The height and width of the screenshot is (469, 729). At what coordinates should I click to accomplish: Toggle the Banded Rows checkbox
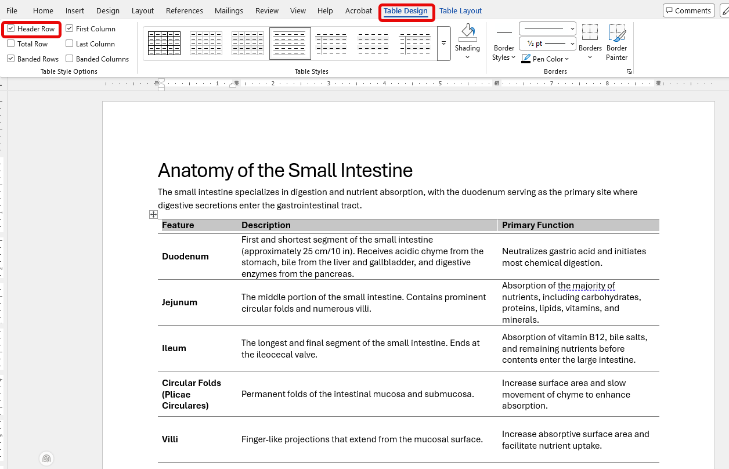11,59
